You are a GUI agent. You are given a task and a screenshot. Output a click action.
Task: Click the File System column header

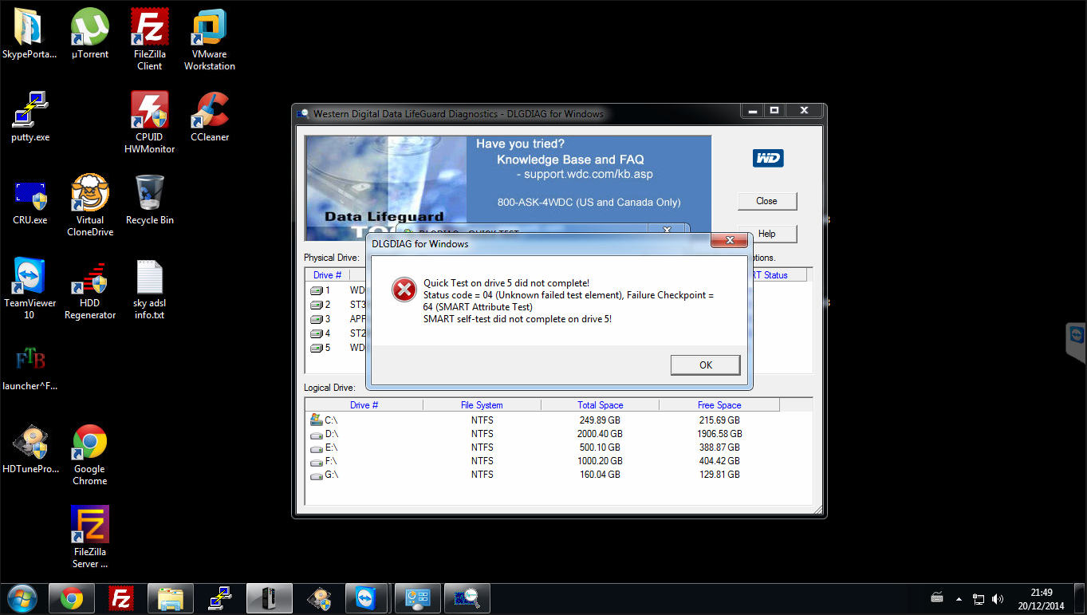point(482,405)
